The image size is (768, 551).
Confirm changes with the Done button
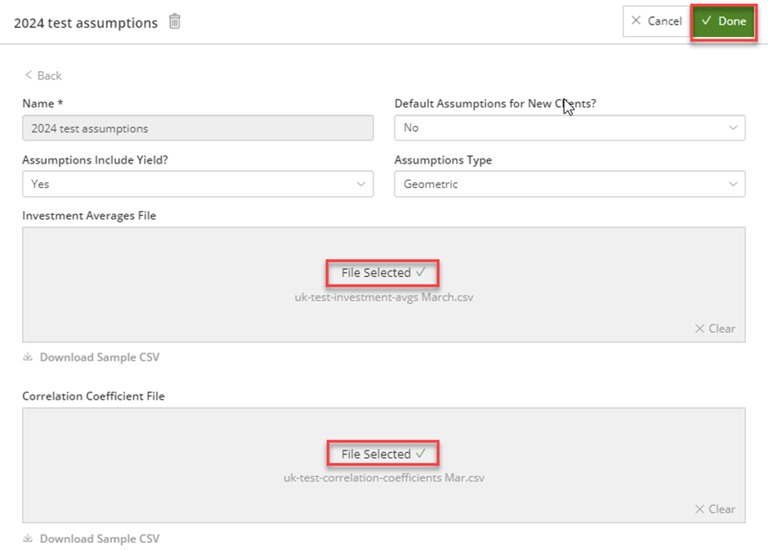point(723,21)
